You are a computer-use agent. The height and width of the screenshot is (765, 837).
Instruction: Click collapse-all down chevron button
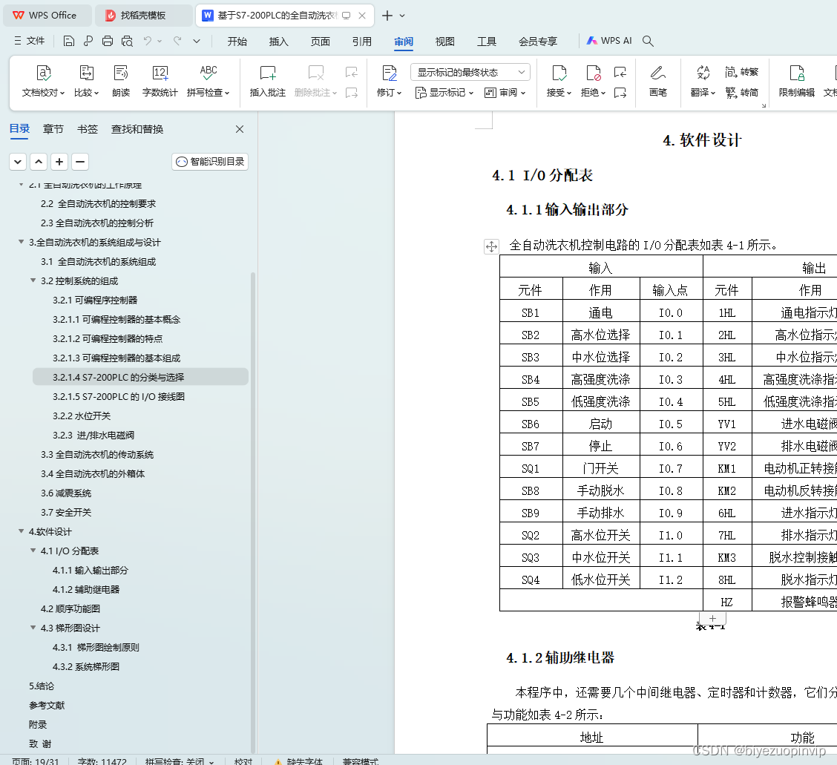click(18, 162)
